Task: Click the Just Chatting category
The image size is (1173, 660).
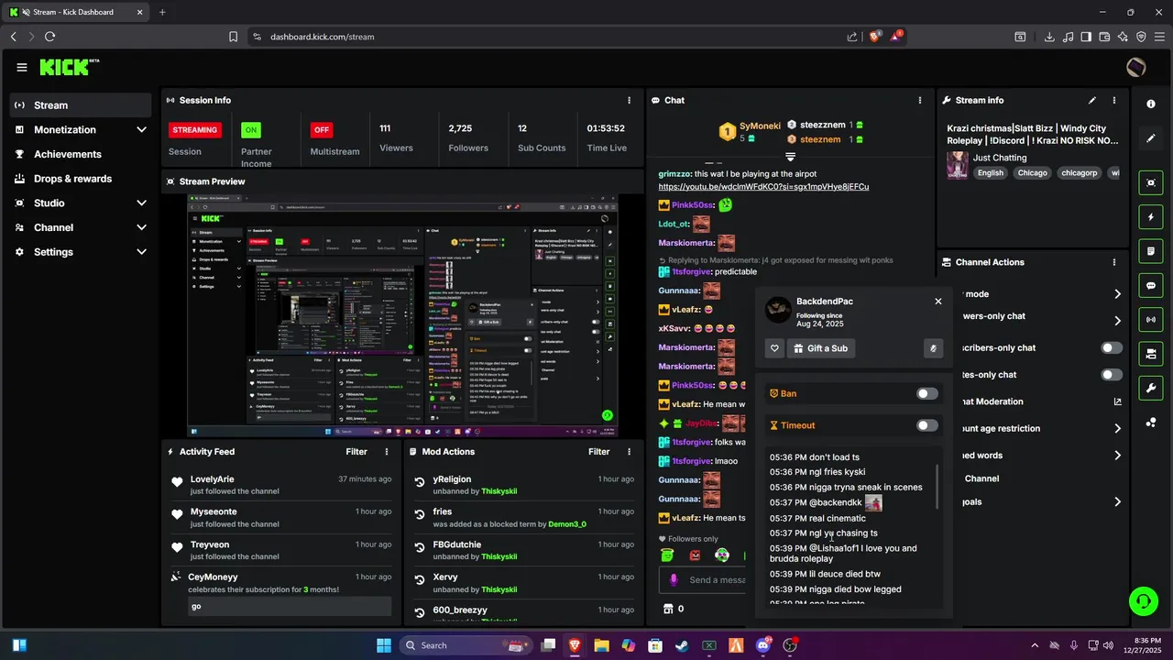Action: pos(1000,158)
